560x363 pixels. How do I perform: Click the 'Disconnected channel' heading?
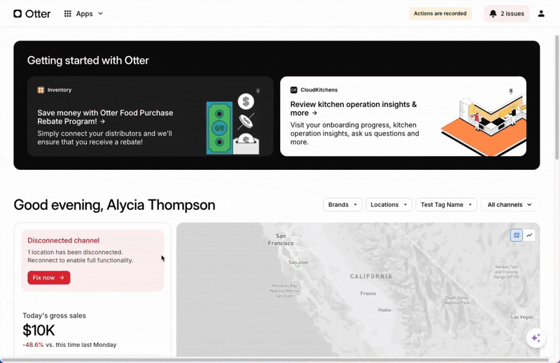pos(64,241)
